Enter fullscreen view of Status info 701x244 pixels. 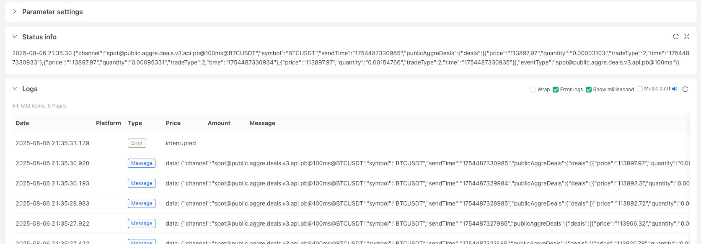[686, 36]
